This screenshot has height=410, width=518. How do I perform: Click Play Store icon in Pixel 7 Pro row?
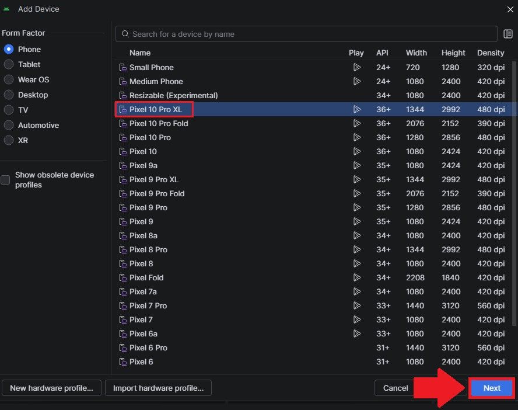coord(357,306)
